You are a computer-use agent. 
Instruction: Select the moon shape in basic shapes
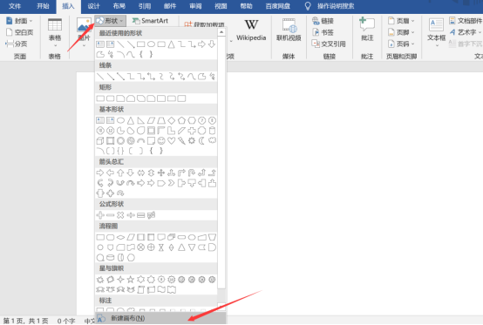[201, 140]
